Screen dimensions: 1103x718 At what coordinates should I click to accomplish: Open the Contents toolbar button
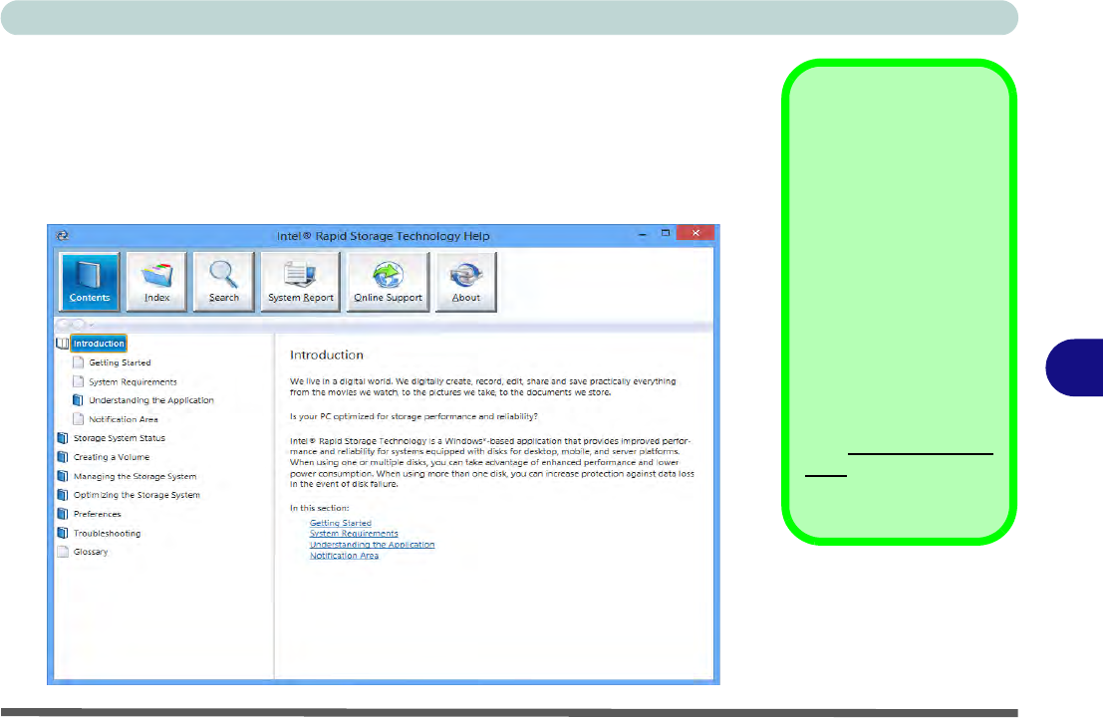click(x=90, y=282)
